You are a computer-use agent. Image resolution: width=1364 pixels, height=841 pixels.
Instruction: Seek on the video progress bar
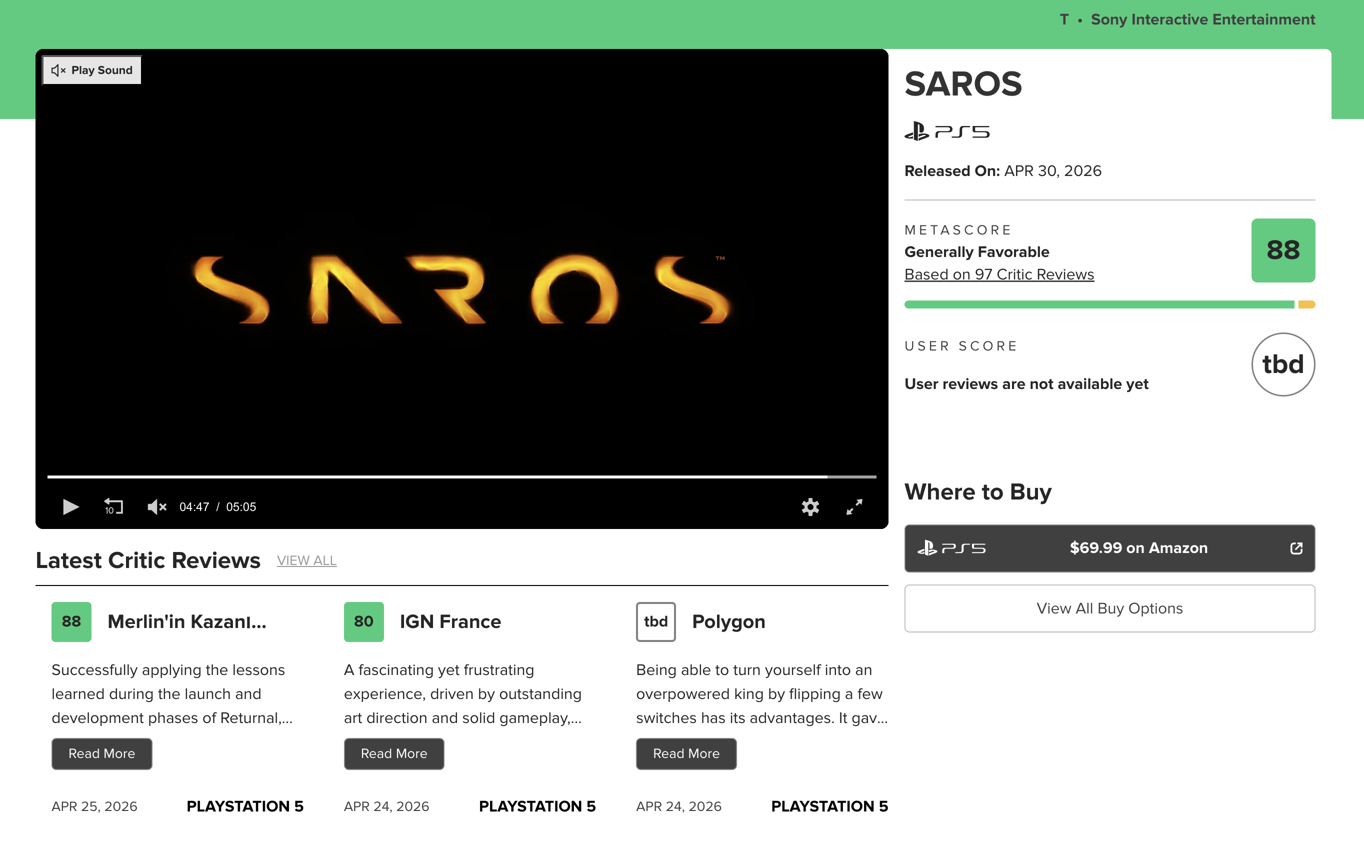[x=461, y=476]
